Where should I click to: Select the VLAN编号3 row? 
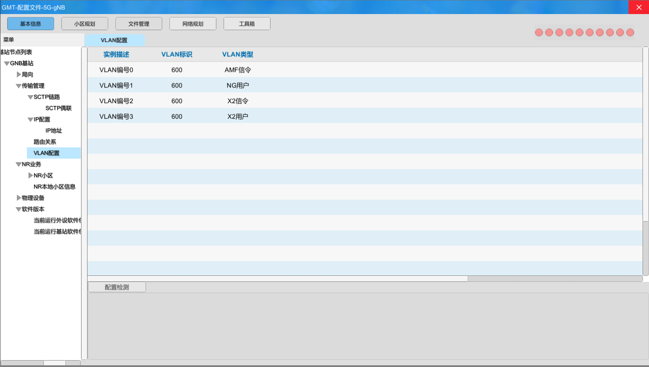[x=365, y=116]
